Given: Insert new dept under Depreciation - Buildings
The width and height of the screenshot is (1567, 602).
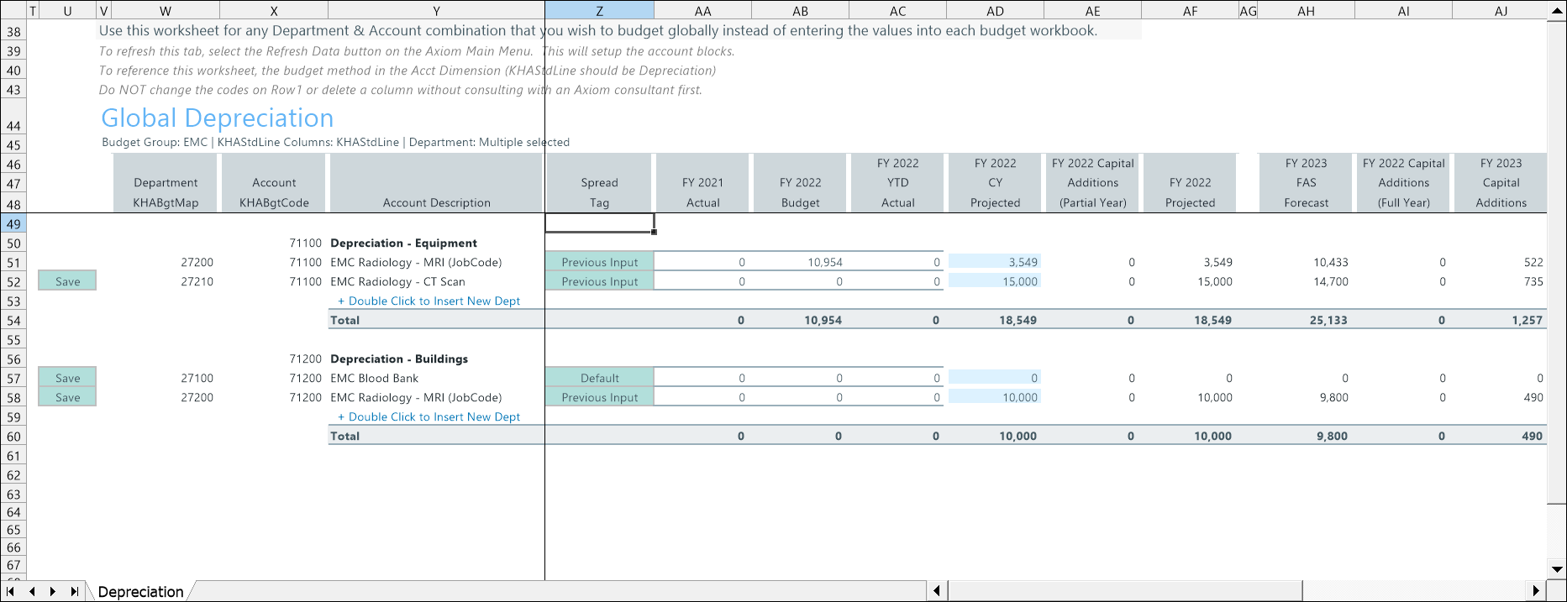Looking at the screenshot, I should tap(429, 416).
